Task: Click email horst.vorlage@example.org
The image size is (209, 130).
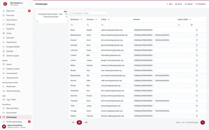Action: coord(112,111)
